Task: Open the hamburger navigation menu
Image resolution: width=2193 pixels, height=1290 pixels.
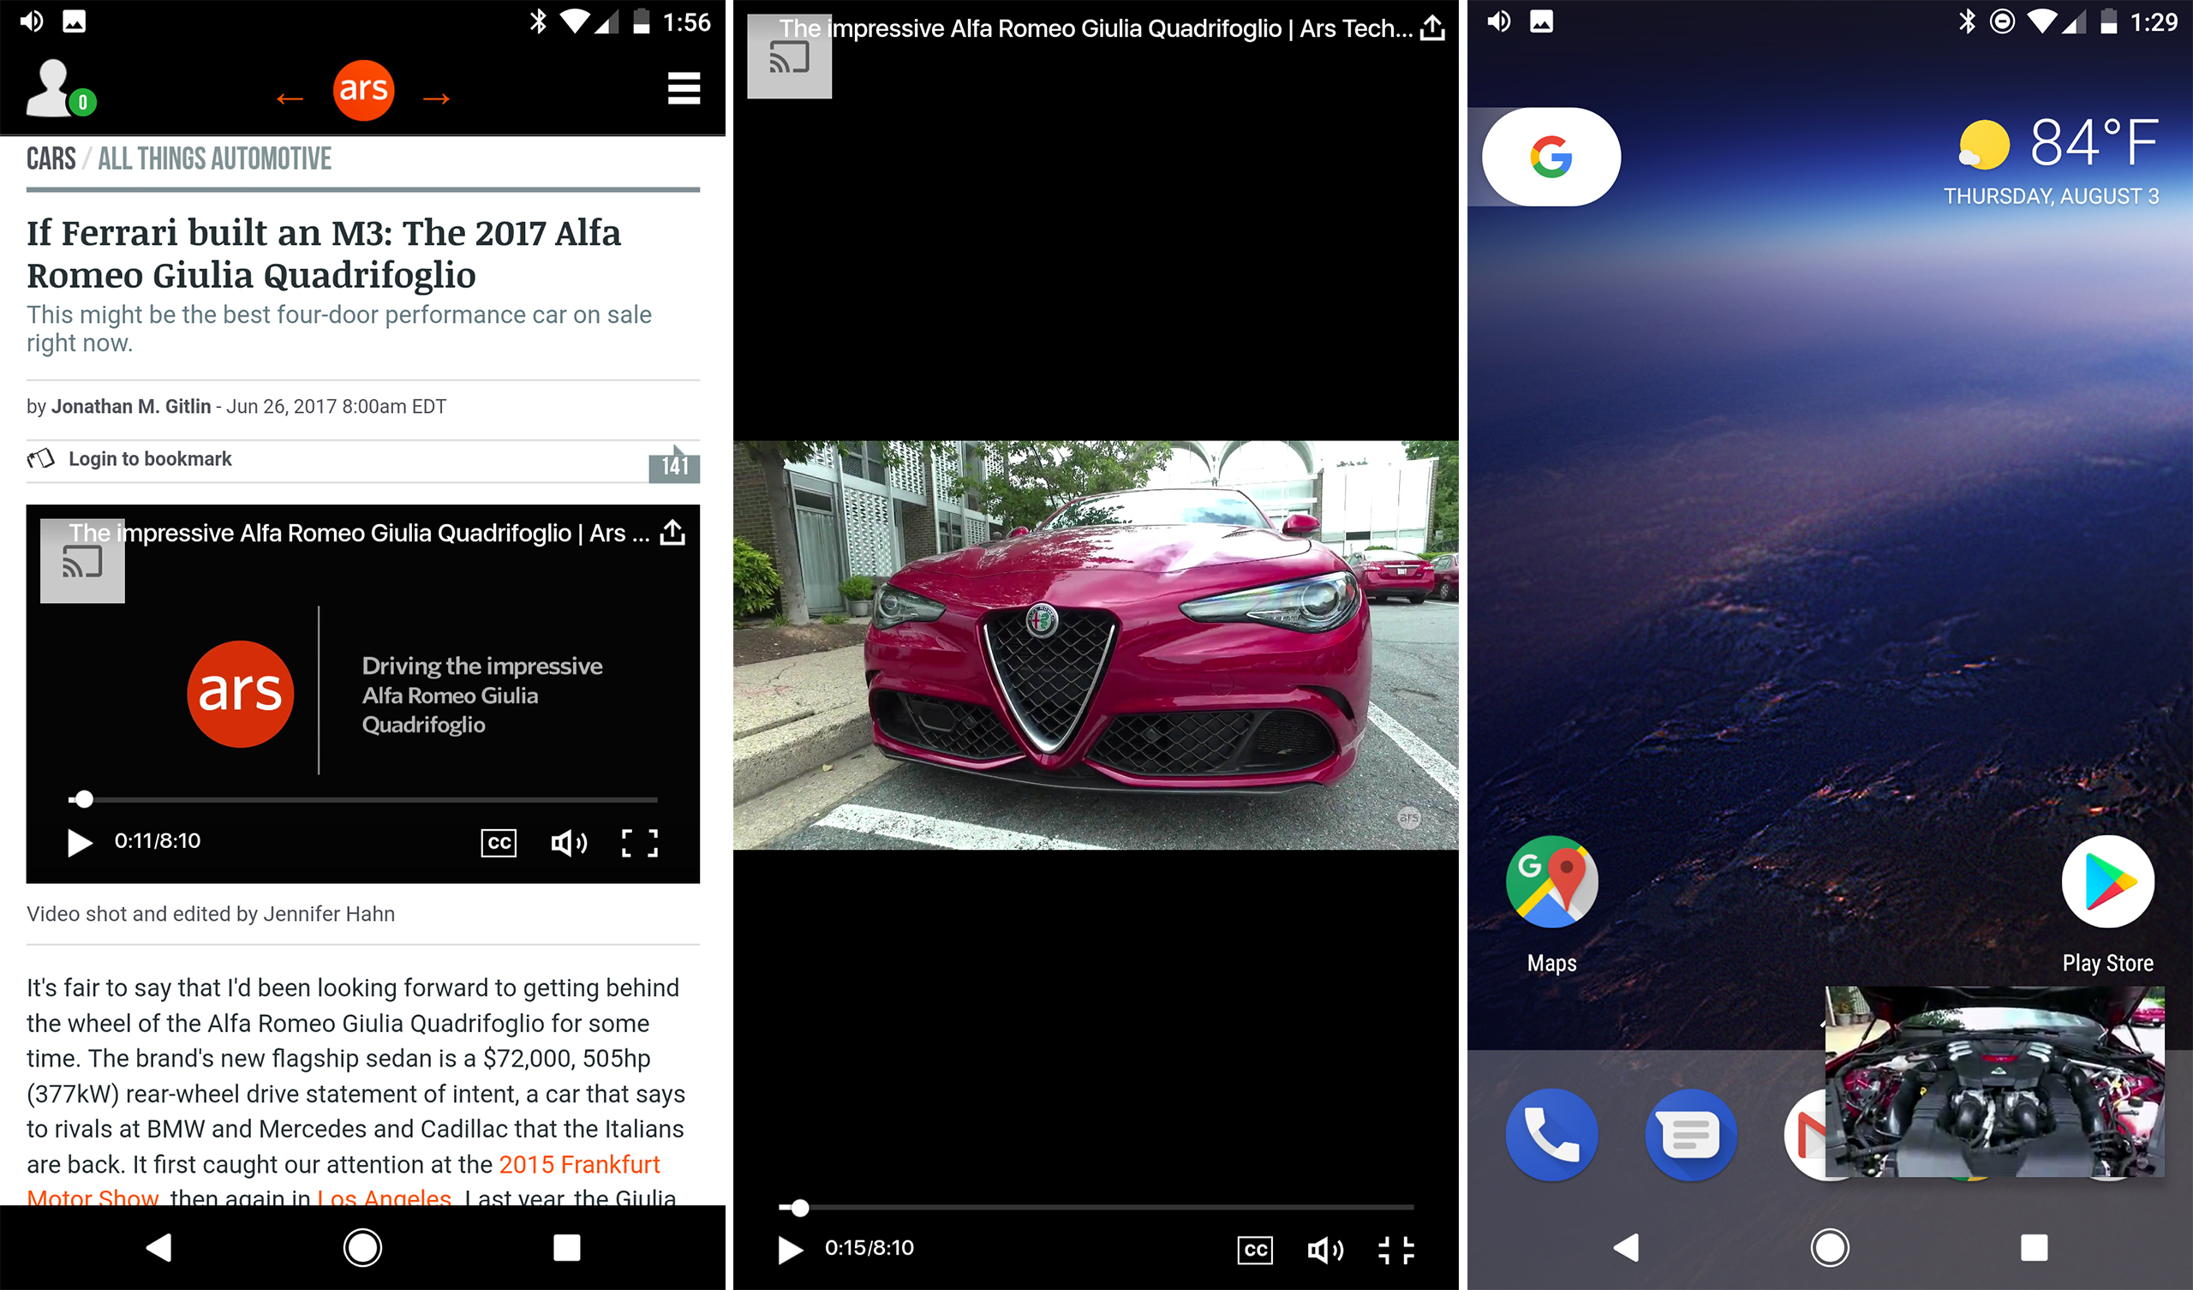Action: point(684,89)
